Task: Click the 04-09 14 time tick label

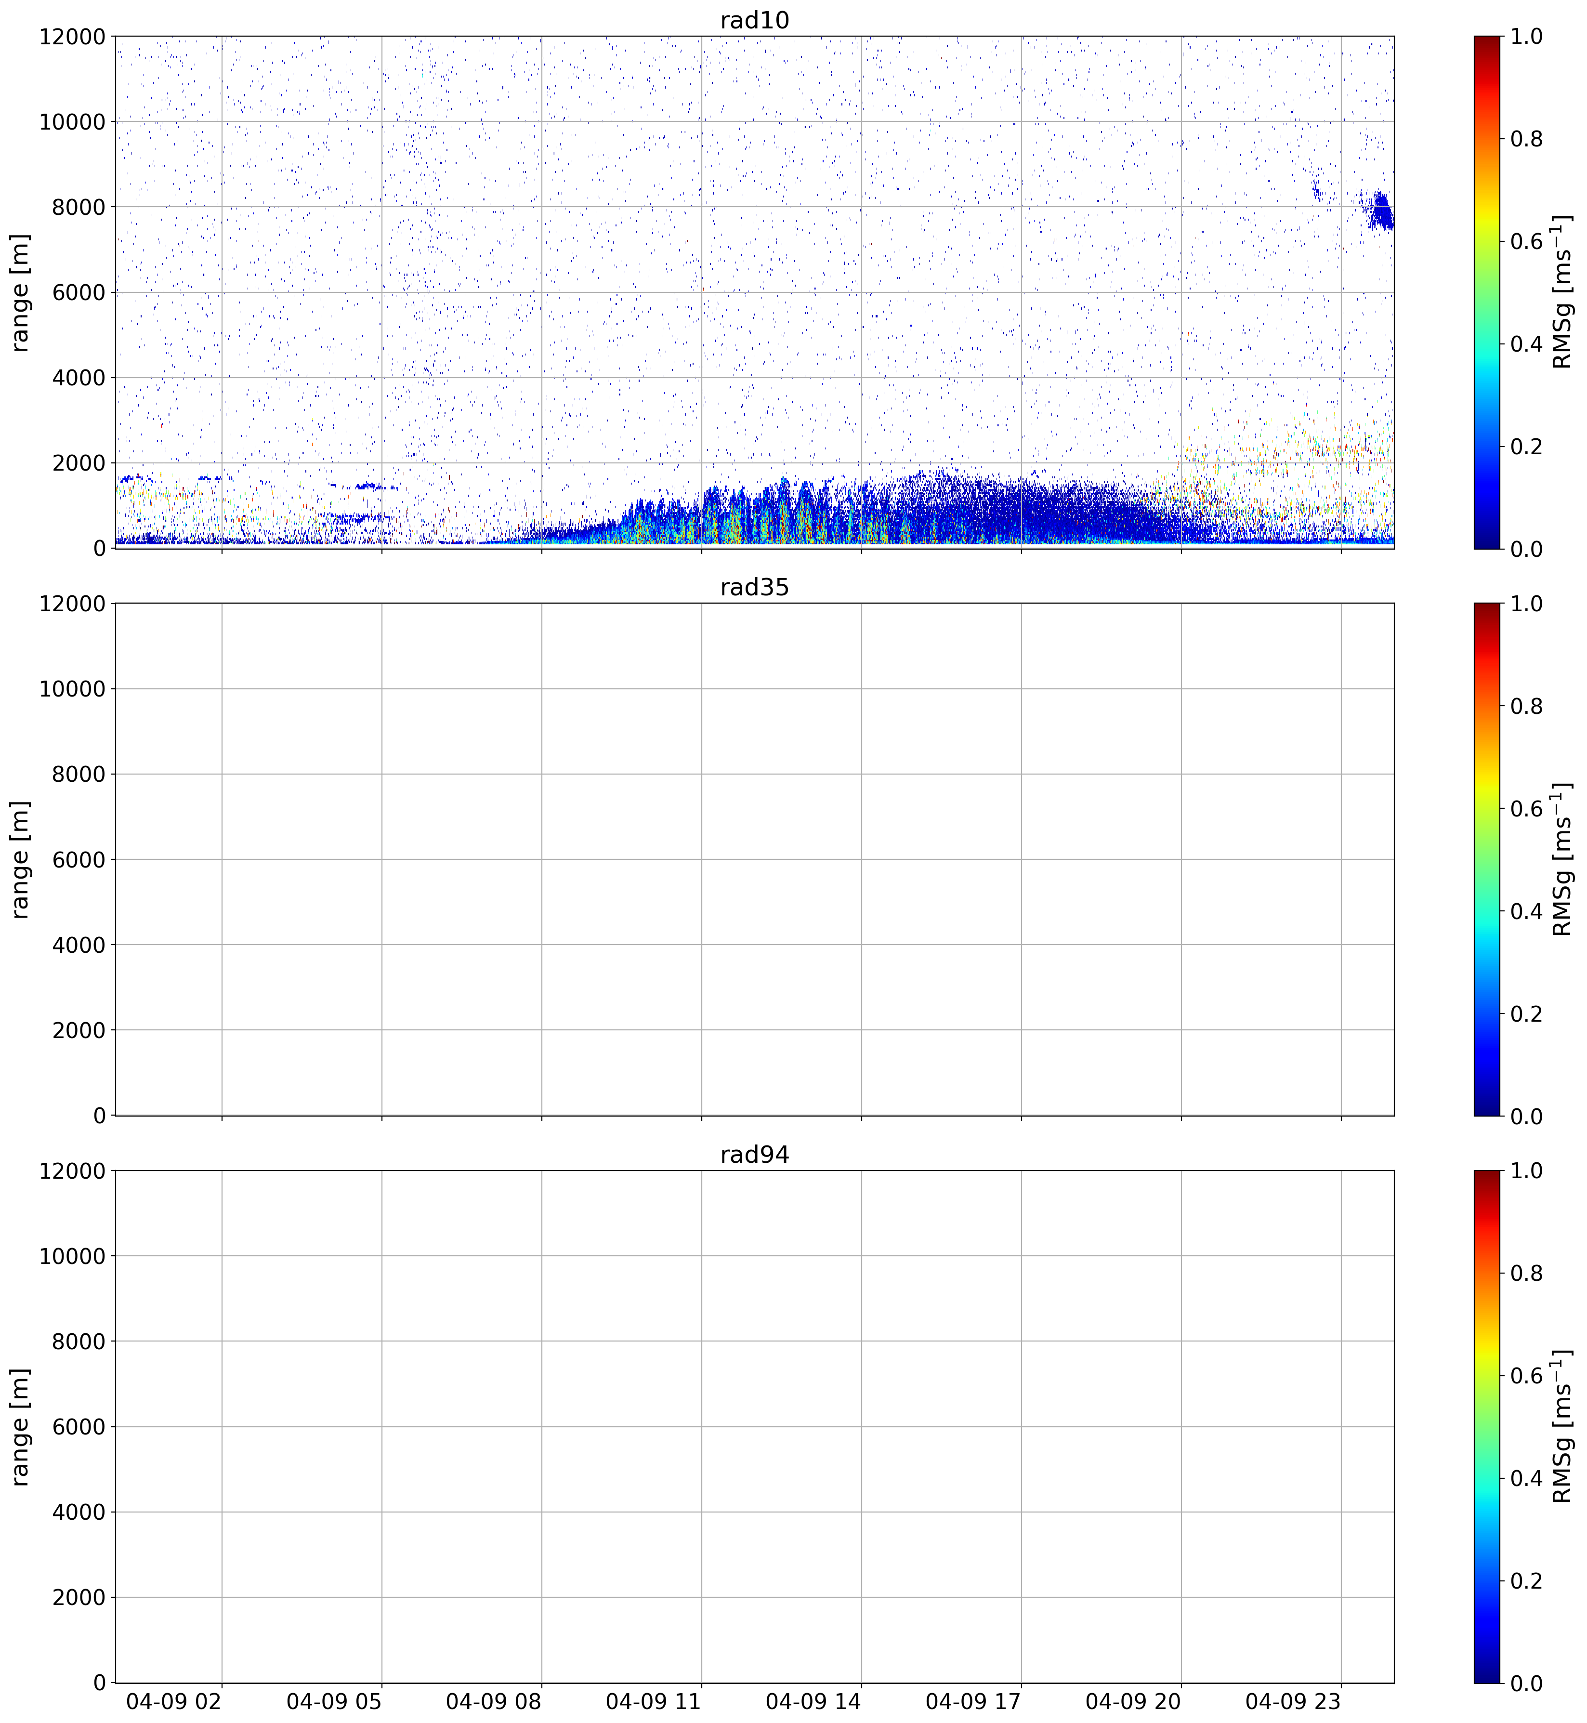Action: coord(813,1701)
